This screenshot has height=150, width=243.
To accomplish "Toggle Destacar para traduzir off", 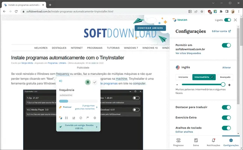I will coord(226,107).
